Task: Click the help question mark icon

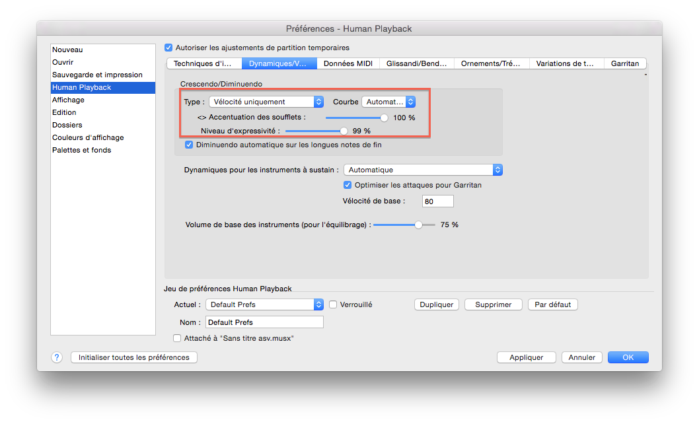Action: [57, 357]
